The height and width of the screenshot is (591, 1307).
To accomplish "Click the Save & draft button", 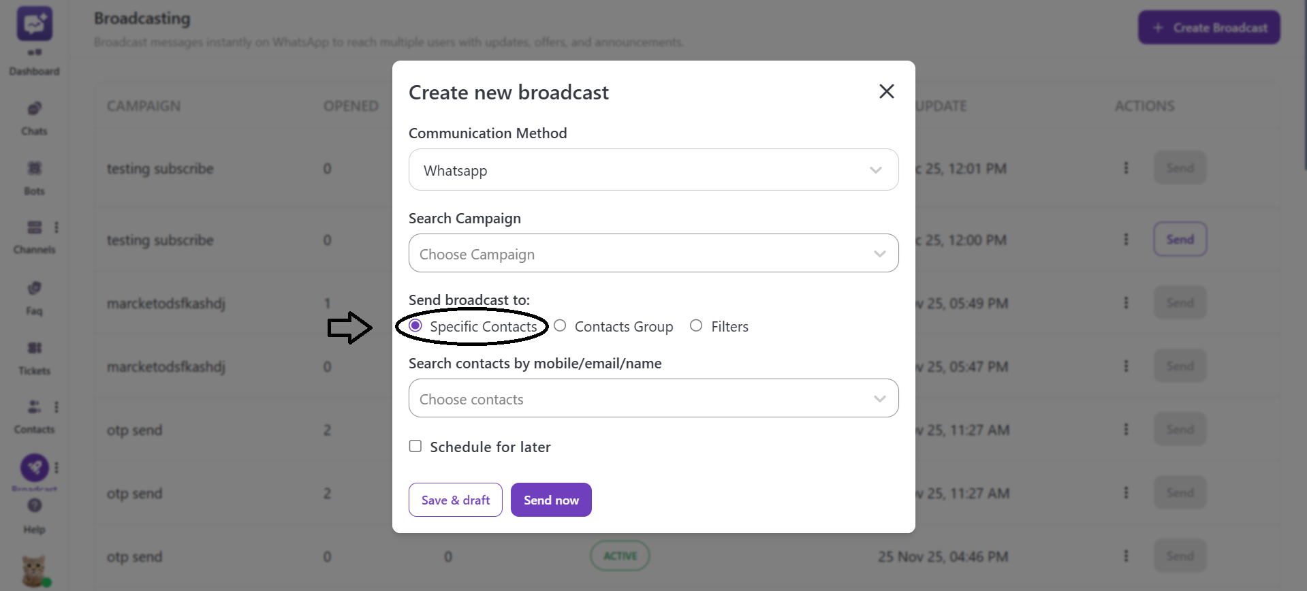I will pos(455,500).
